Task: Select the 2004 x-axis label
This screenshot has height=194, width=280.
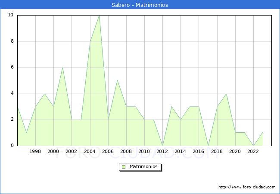Action: (90, 152)
